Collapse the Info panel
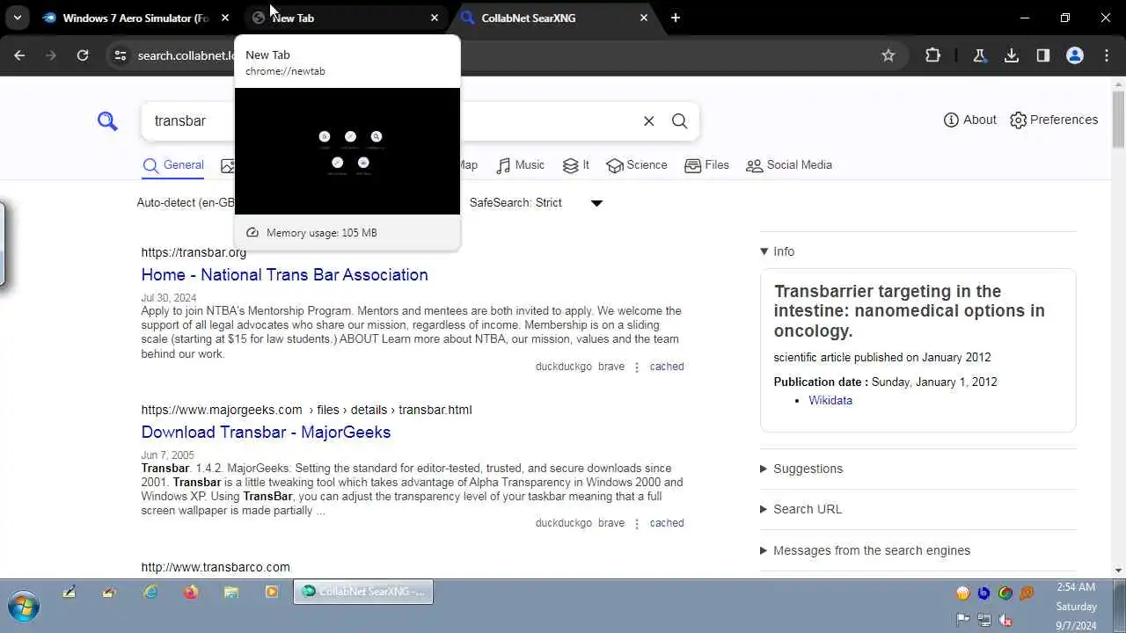Screen dimensions: 1126x633 778,251
